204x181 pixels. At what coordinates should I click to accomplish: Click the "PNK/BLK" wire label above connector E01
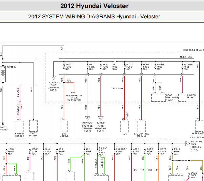coord(18,92)
